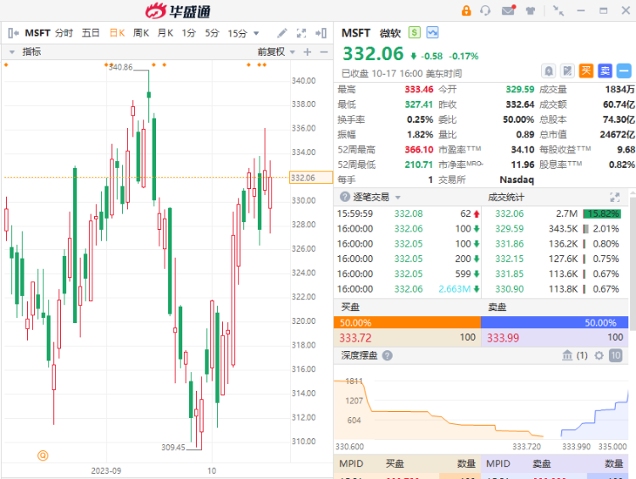
Task: Click the 309.45 low price marker
Action: (x=173, y=448)
